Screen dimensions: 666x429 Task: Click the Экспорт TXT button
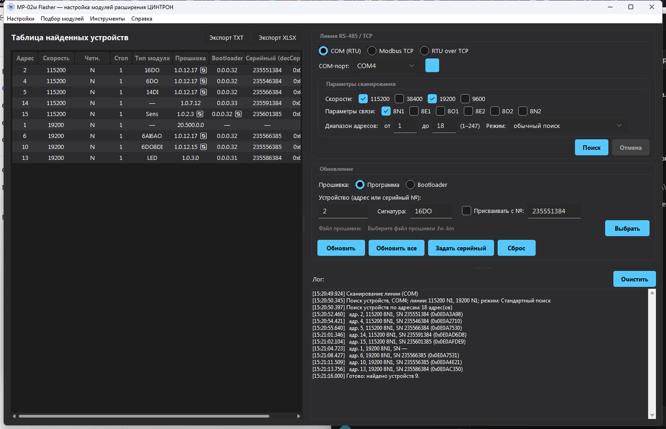point(226,38)
